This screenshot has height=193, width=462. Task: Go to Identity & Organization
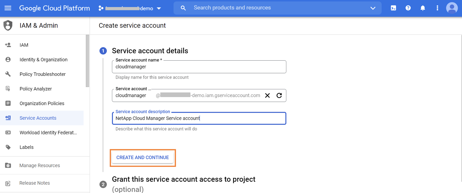43,60
